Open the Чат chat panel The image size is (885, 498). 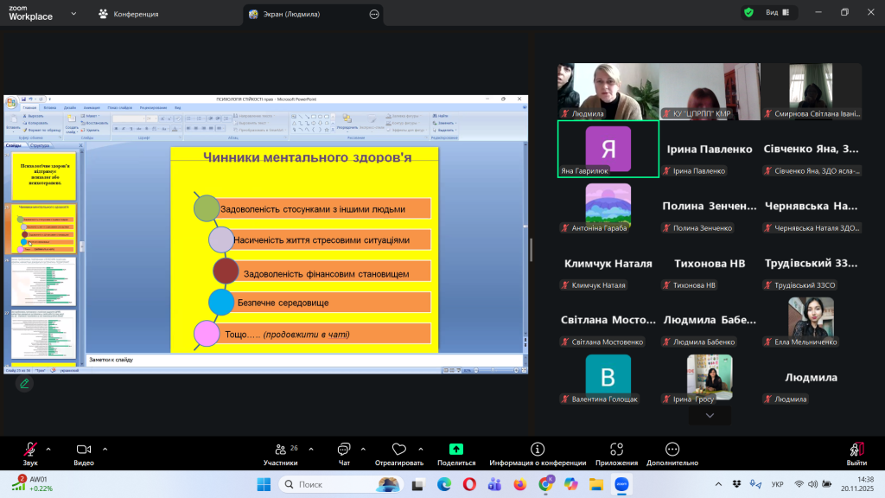point(344,450)
